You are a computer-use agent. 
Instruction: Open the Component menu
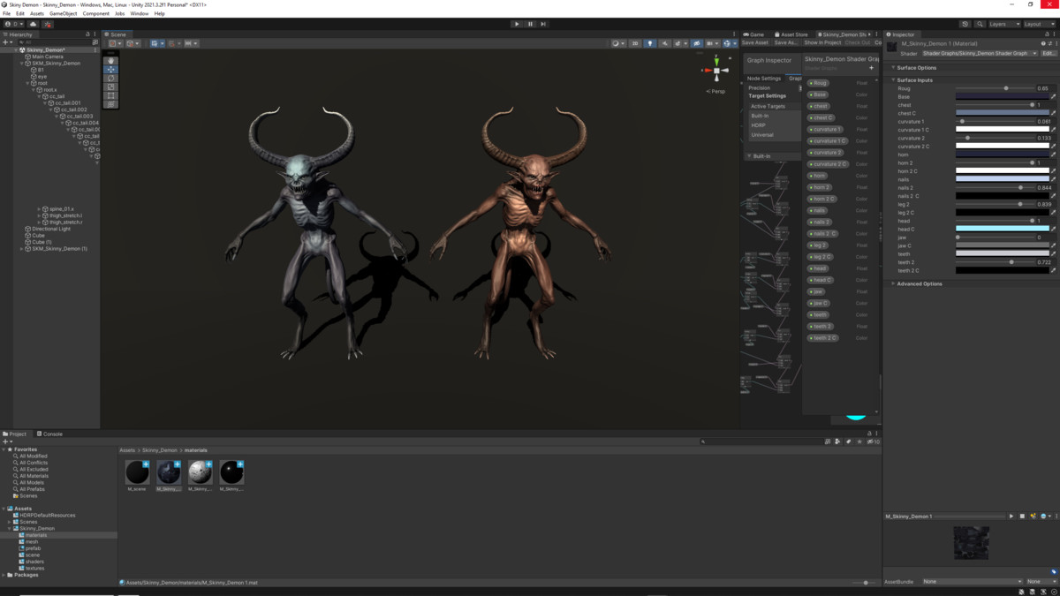(x=96, y=13)
